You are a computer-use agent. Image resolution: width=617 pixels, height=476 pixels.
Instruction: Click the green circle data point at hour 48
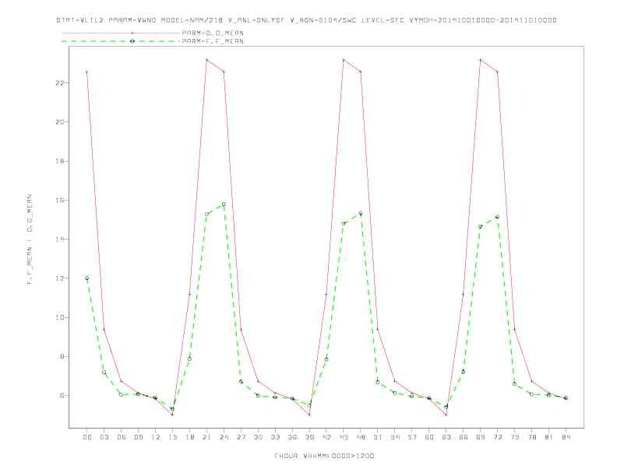(361, 213)
